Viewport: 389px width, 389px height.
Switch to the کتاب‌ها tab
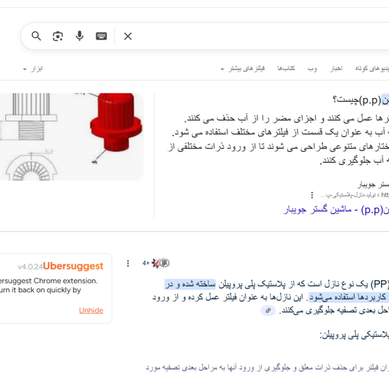click(286, 69)
